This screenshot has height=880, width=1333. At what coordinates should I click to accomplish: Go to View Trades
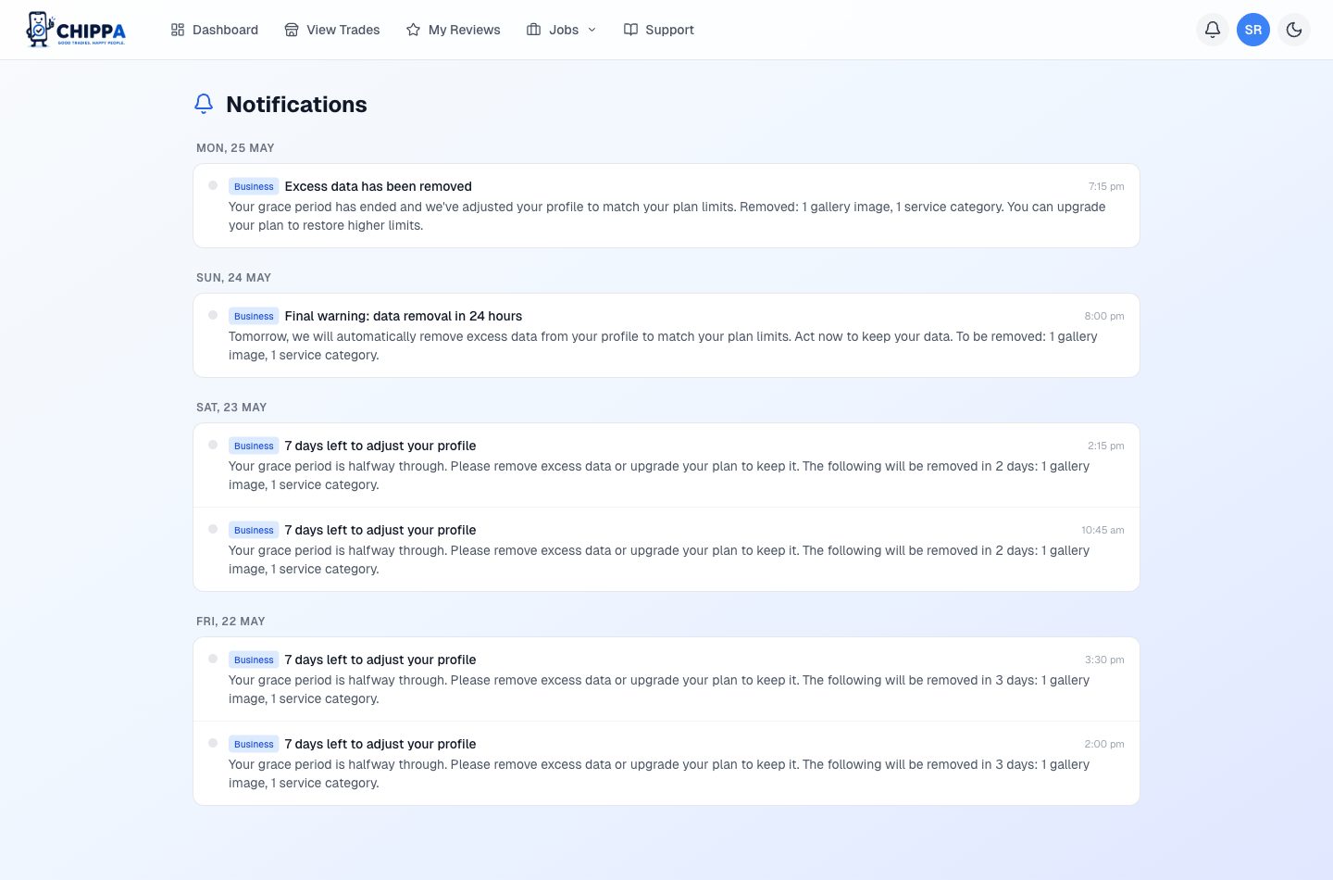coord(332,30)
